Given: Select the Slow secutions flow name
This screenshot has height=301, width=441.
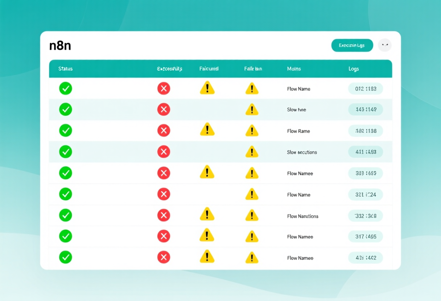Looking at the screenshot, I should pos(302,152).
